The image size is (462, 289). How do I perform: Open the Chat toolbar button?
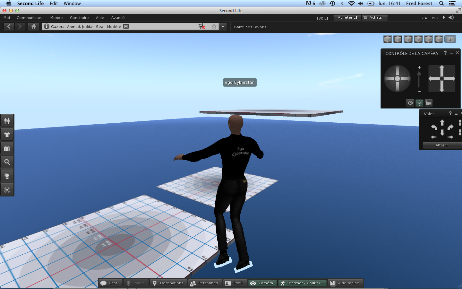[111, 283]
